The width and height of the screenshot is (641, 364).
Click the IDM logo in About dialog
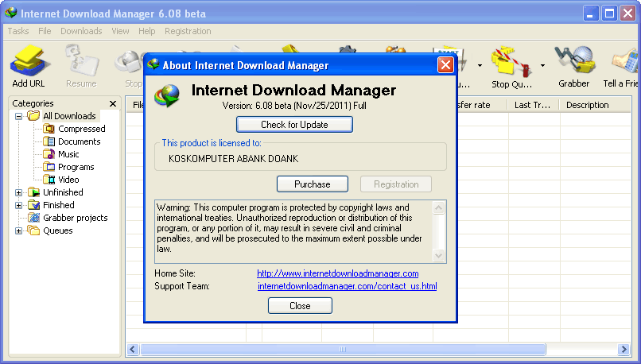point(167,96)
